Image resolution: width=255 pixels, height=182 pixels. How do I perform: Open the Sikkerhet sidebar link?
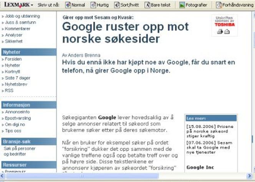14,41
